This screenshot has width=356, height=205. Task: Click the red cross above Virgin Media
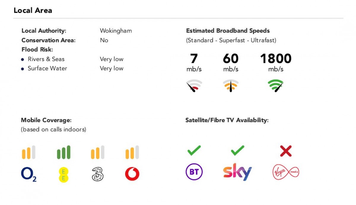[x=286, y=151]
